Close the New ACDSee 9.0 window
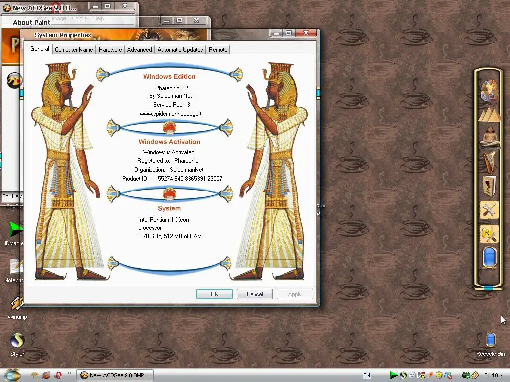 [x=125, y=6]
